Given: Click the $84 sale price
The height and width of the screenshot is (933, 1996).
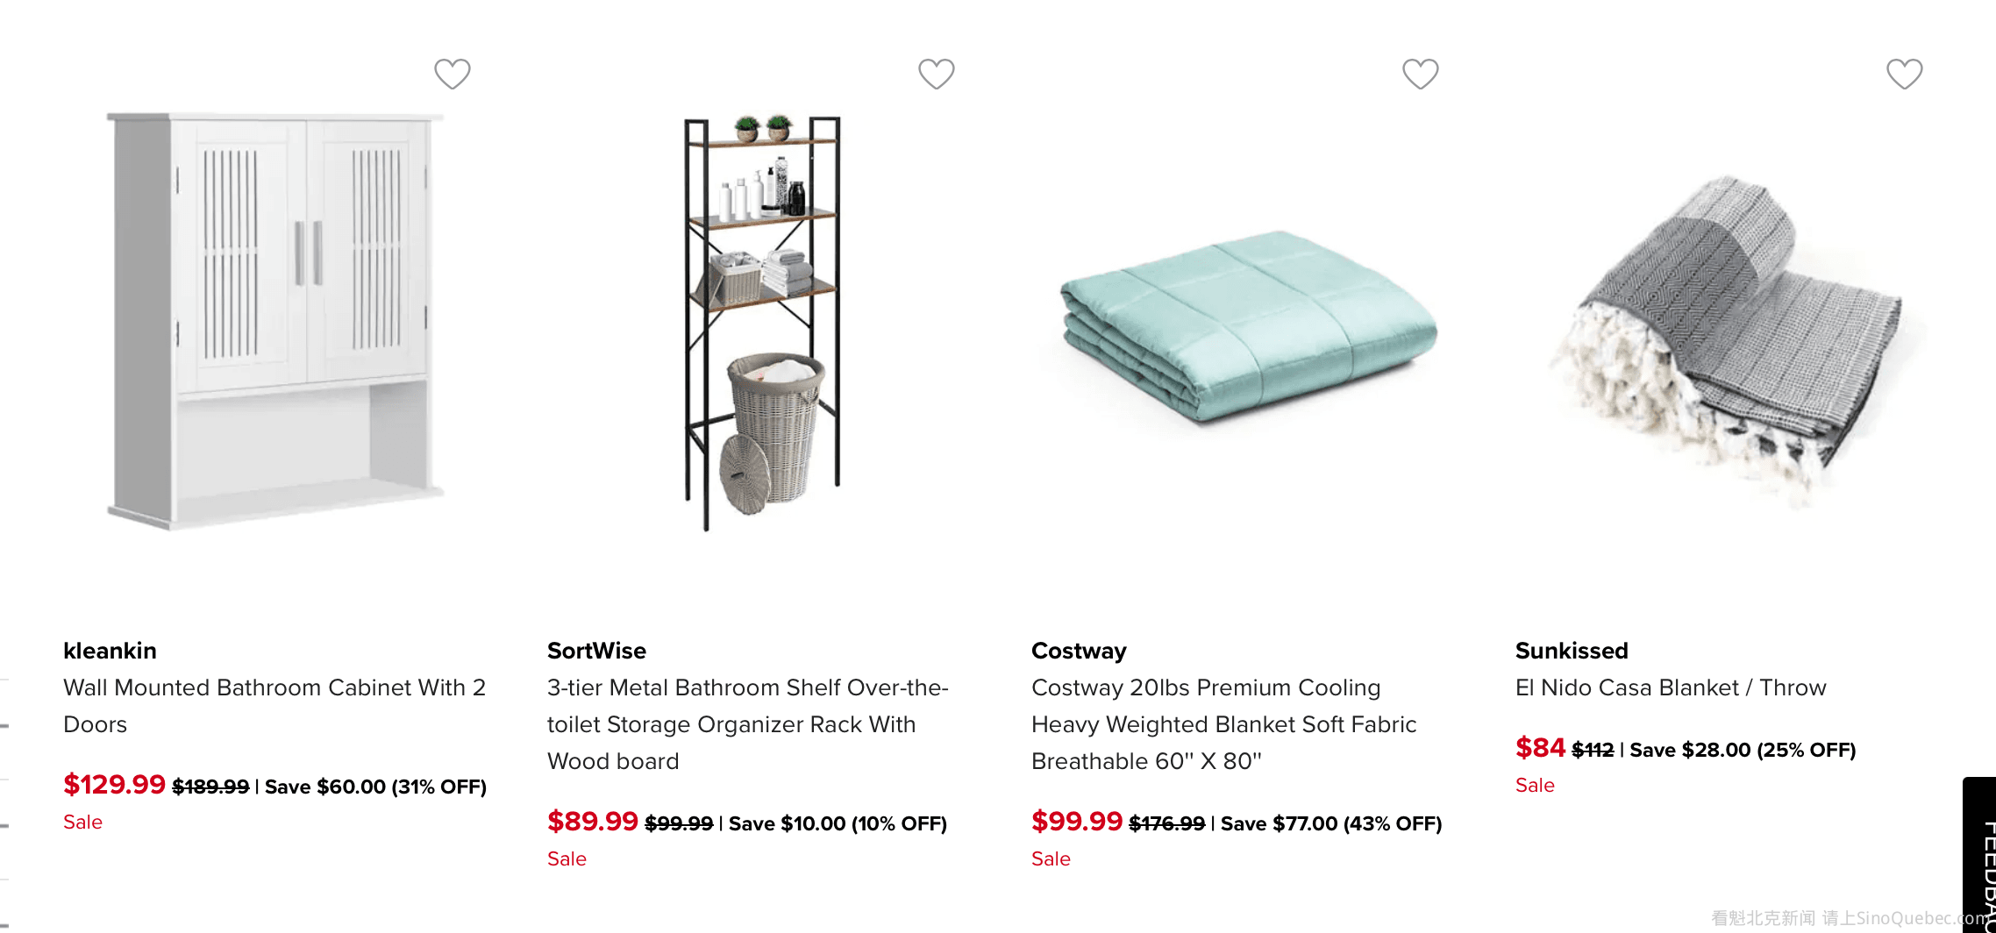Looking at the screenshot, I should point(1540,748).
